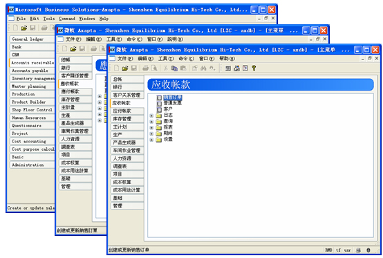Open 命令 menu in front window
The width and height of the screenshot is (383, 258).
[186, 59]
